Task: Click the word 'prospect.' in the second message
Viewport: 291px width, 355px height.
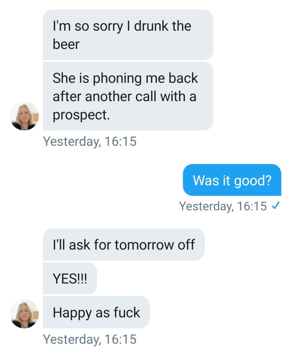Action: pos(81,115)
